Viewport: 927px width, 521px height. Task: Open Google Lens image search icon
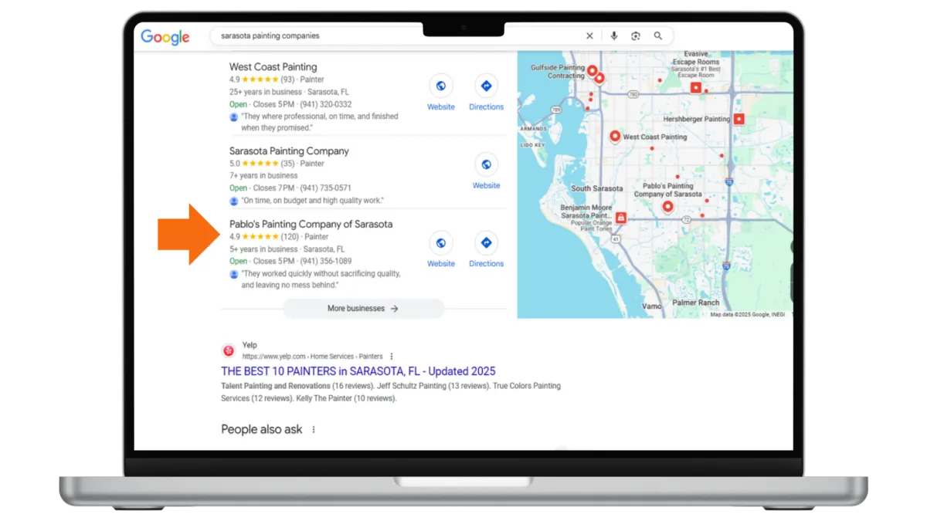click(636, 36)
